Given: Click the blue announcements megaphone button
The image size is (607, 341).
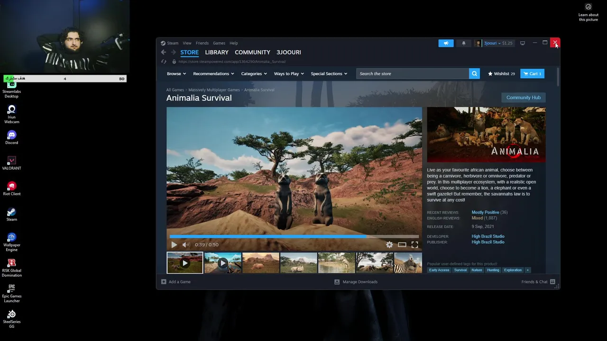Looking at the screenshot, I should coord(446,43).
